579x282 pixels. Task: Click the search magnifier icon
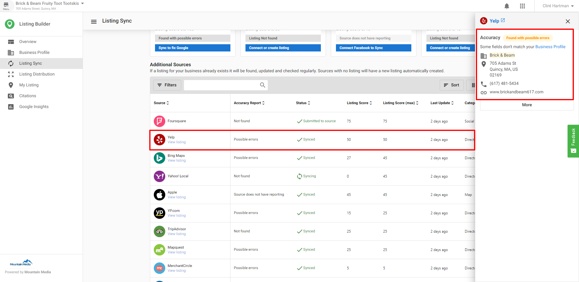(x=262, y=85)
